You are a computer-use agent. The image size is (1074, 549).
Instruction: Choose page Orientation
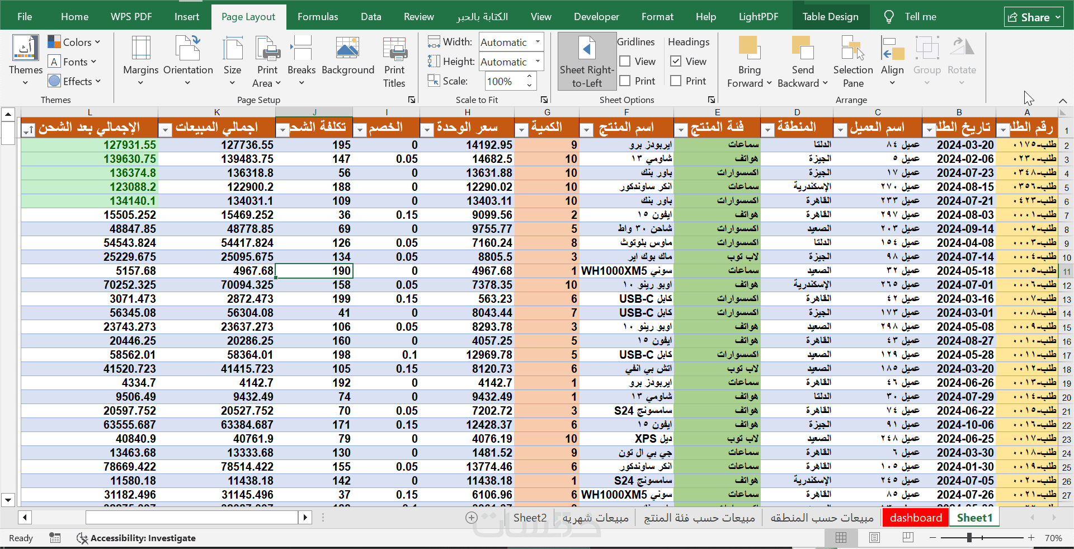(188, 60)
